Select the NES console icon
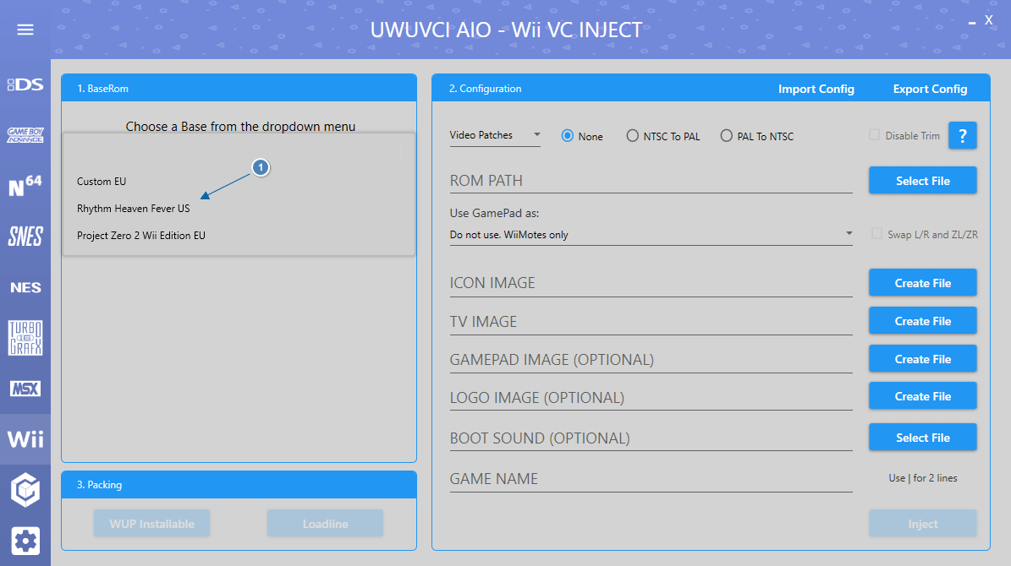This screenshot has height=566, width=1011. [x=25, y=287]
